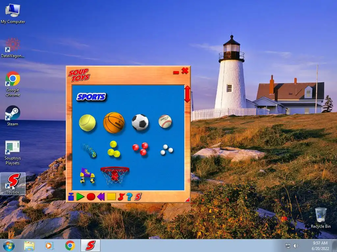Image resolution: width=337 pixels, height=252 pixels.
Task: Close the Soup Toys toybox window
Action: tap(185, 71)
